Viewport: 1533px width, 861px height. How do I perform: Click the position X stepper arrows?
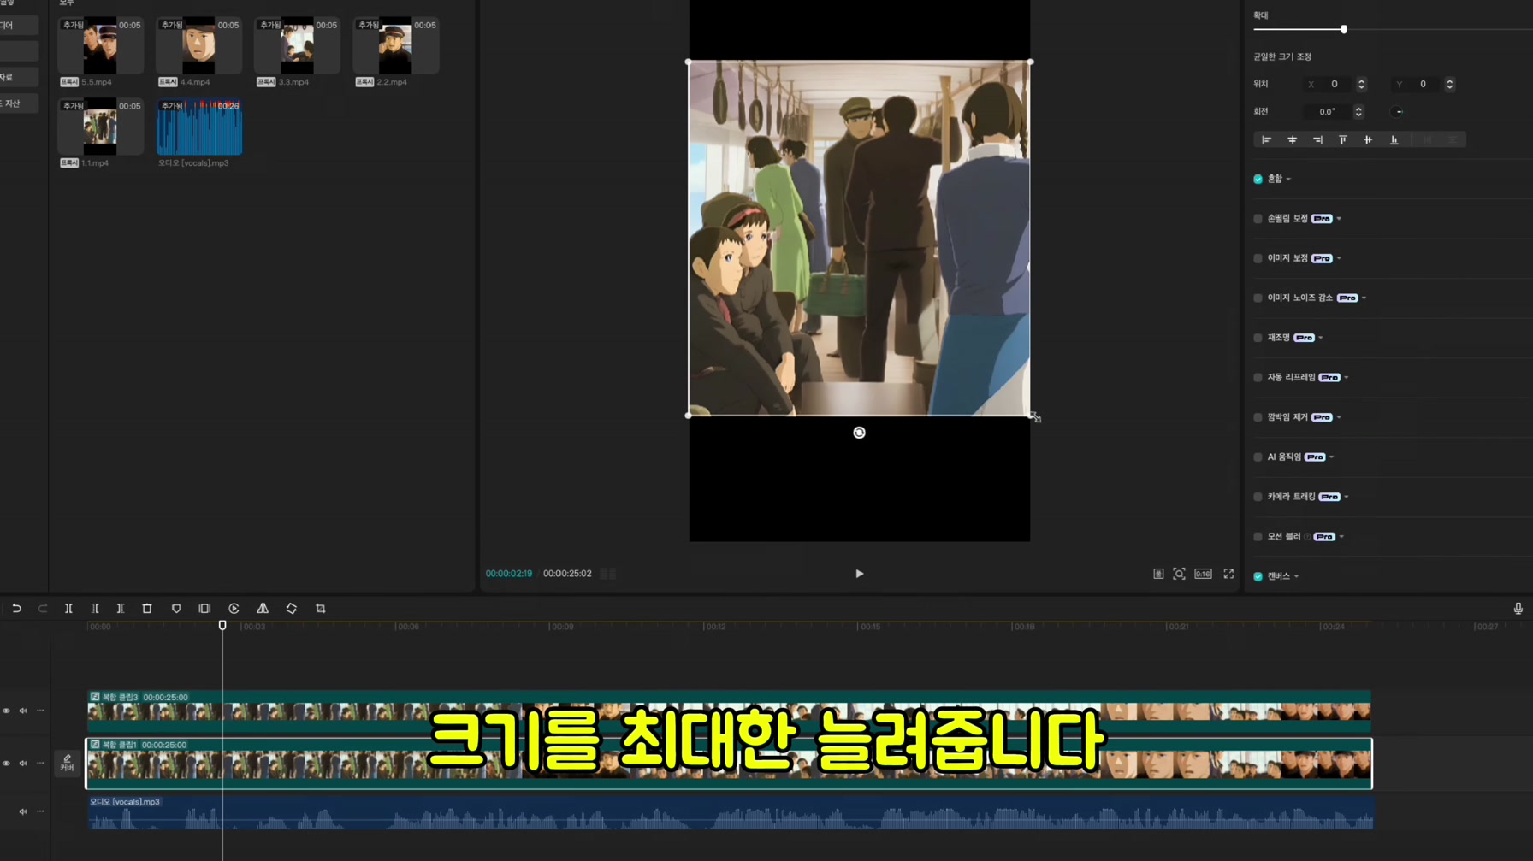click(x=1361, y=85)
